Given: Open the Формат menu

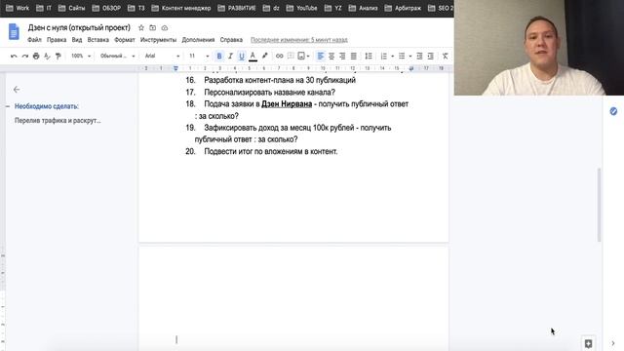Looking at the screenshot, I should (125, 40).
